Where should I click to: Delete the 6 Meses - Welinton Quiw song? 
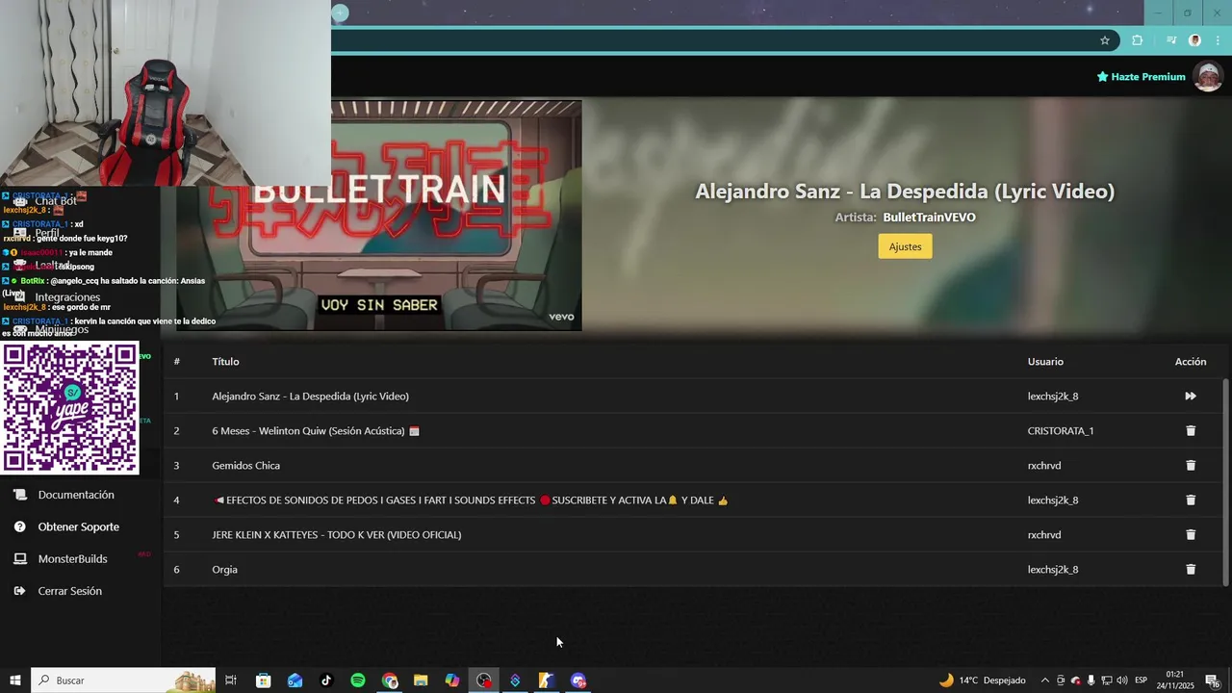1191,430
